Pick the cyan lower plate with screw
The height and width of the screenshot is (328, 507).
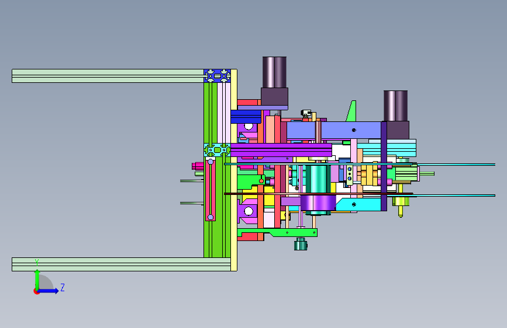click(358, 204)
